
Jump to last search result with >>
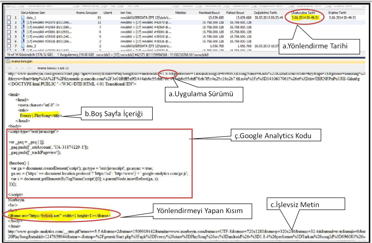(x=29, y=68)
